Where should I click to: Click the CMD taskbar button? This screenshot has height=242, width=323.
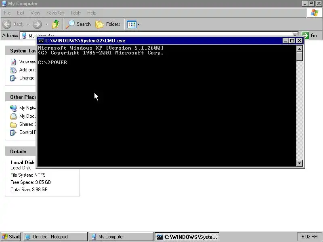[187, 237]
